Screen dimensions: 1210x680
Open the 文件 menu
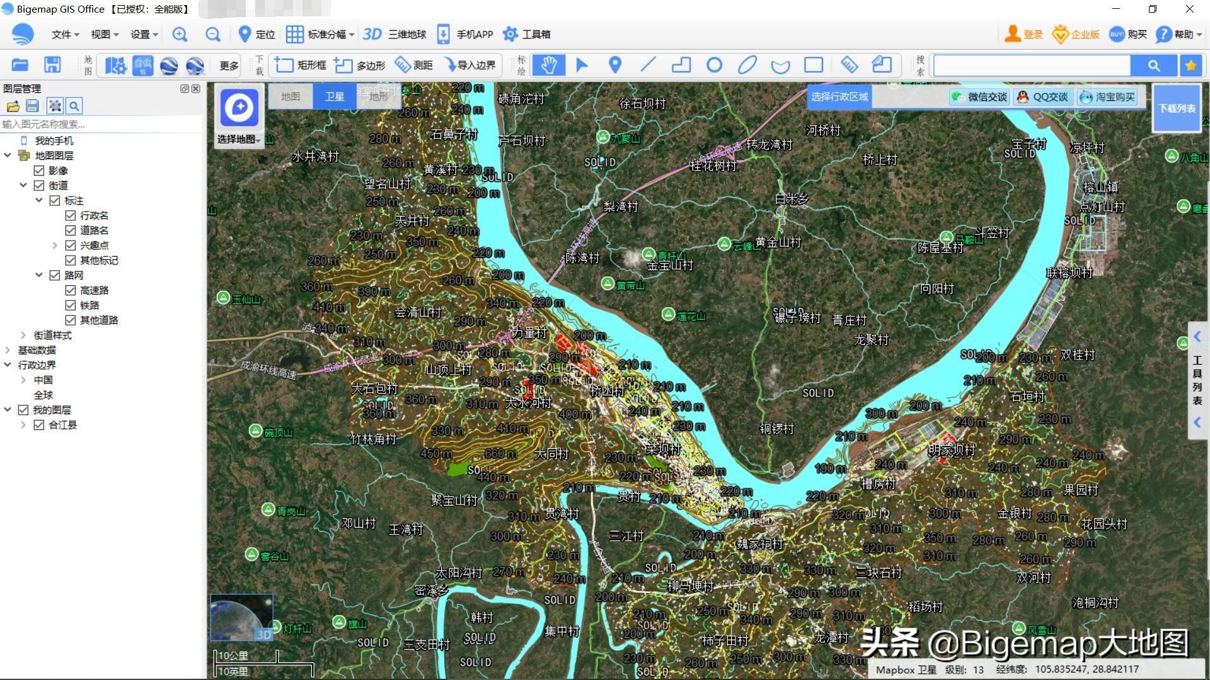[x=65, y=35]
